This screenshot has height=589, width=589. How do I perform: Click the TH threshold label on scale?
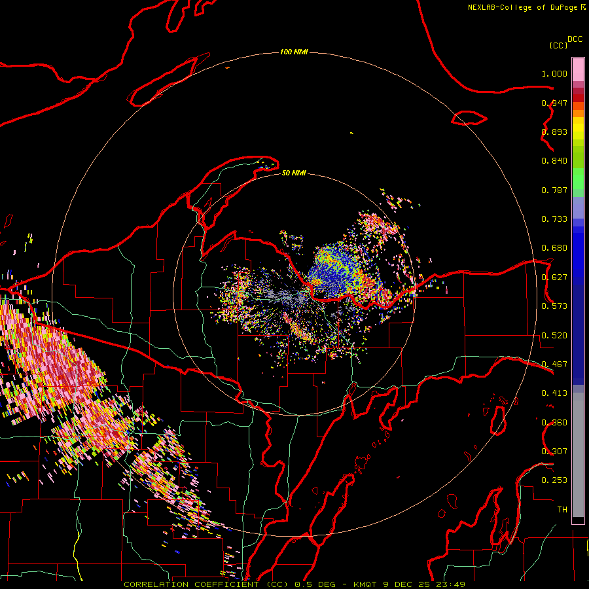pyautogui.click(x=562, y=510)
